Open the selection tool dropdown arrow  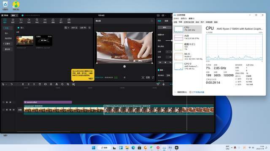6,84
